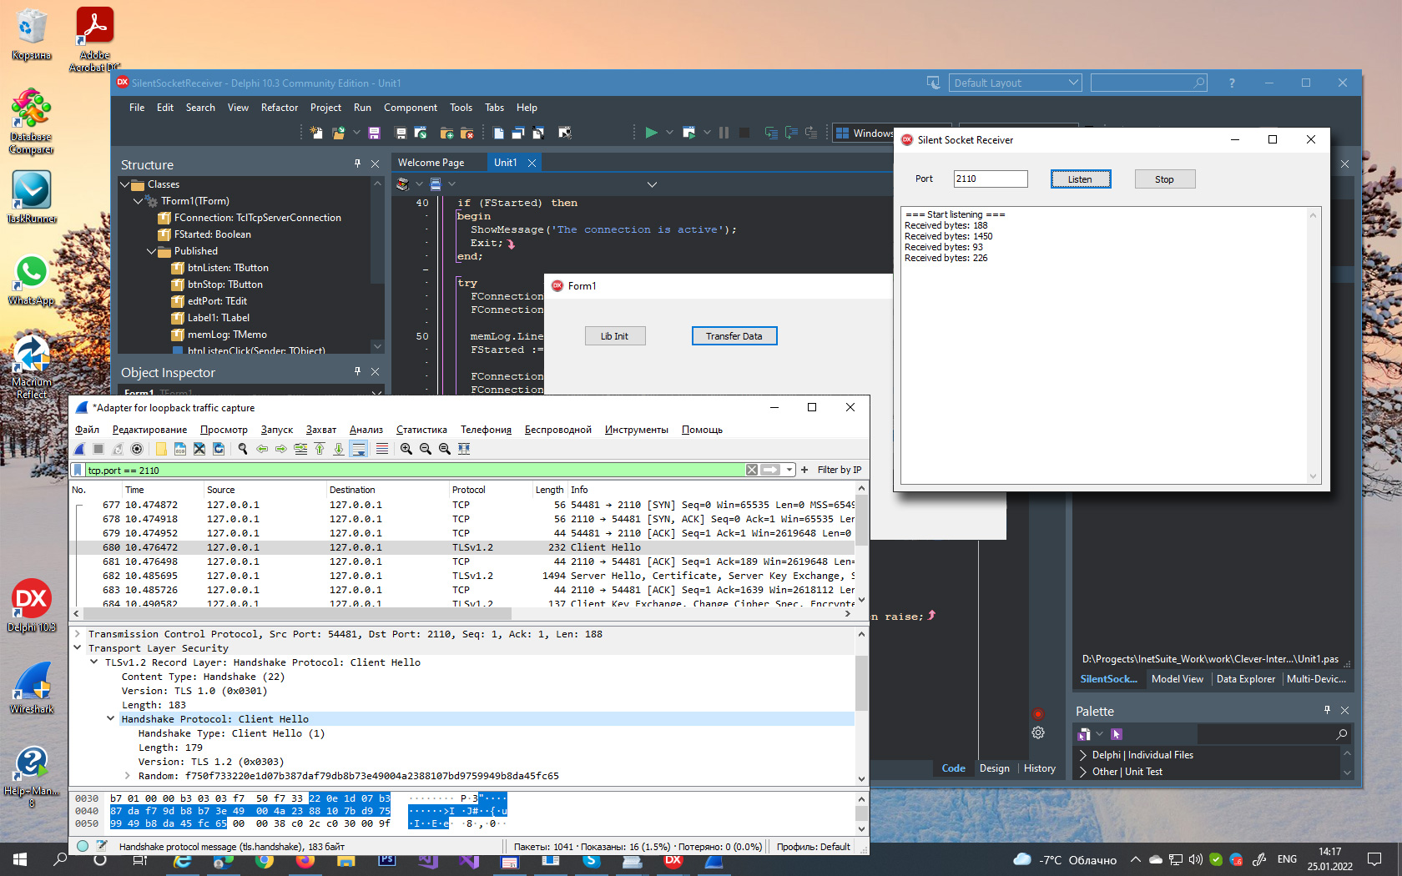Open Default Layout dropdown in Delphi
Screen dimensions: 1402x876
tap(1016, 83)
